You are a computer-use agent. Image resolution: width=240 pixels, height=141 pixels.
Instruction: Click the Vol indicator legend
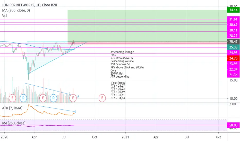[5, 16]
